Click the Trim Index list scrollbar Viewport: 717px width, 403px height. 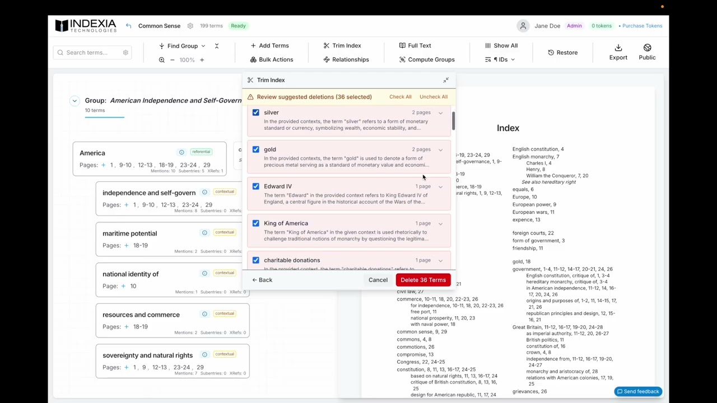[x=453, y=120]
